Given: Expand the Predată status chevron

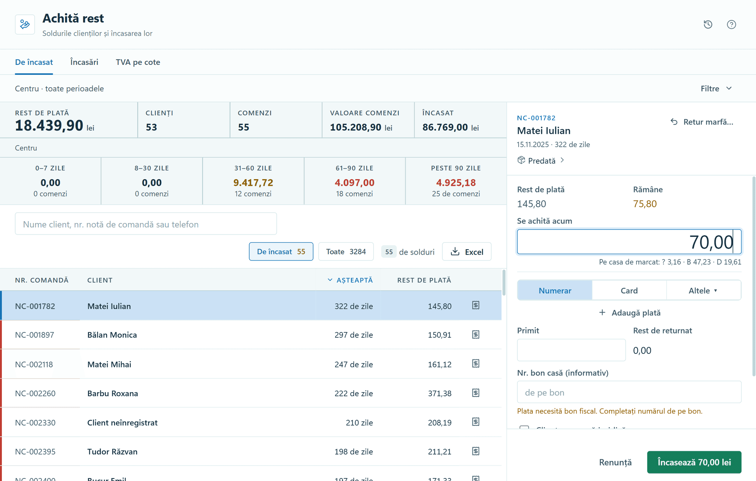Looking at the screenshot, I should [562, 160].
